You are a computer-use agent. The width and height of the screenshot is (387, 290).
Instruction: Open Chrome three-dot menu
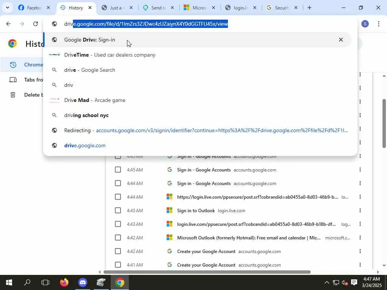tap(379, 24)
